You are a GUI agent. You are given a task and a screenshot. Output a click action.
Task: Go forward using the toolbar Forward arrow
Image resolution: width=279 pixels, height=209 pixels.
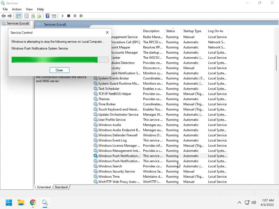10,16
